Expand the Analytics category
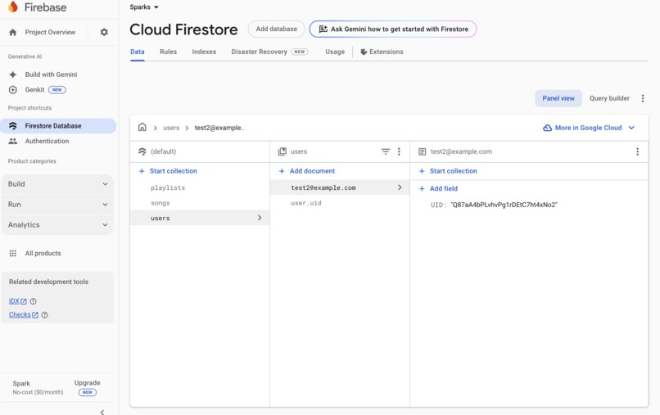The image size is (660, 415). pos(57,225)
